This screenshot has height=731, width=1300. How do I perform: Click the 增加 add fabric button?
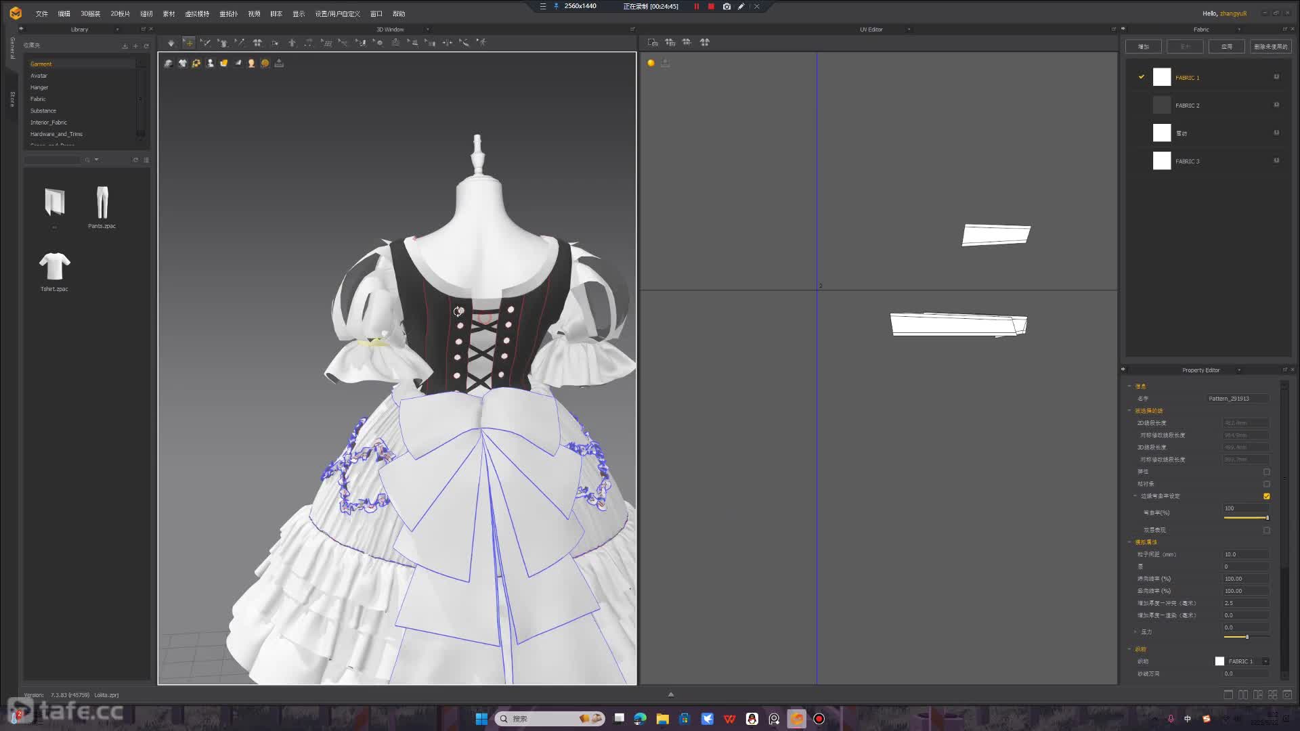1144,47
